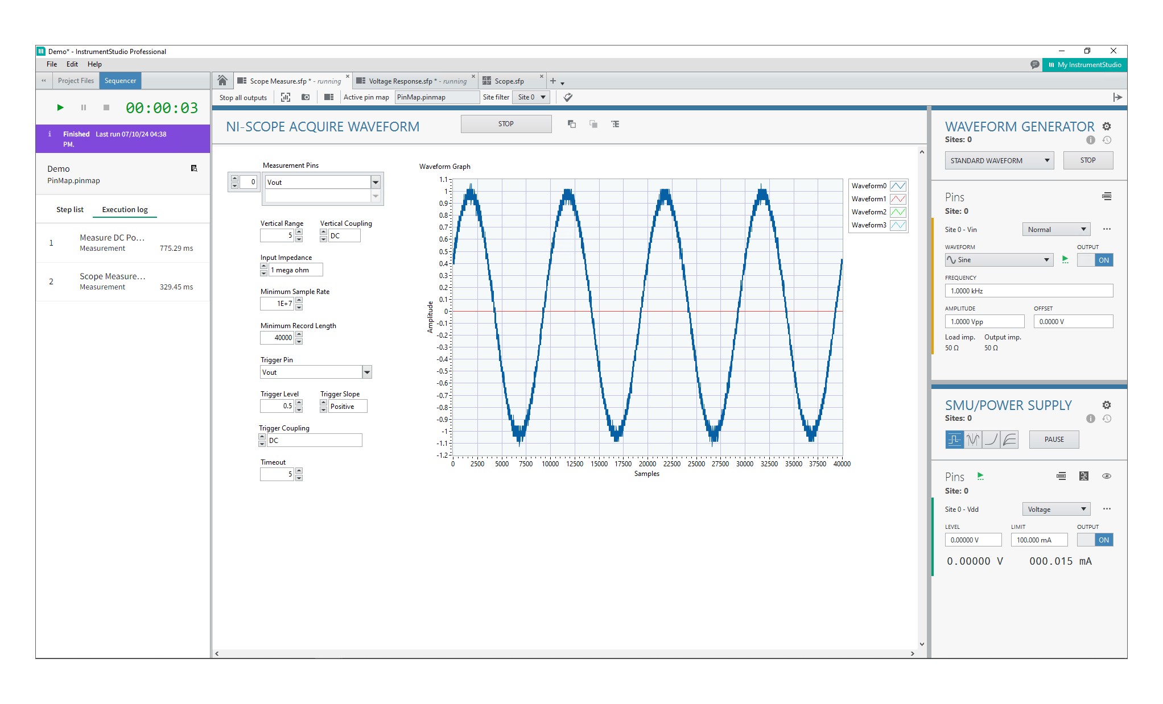Viewport: 1163px width, 704px height.
Task: Click the edit pin map icon next to Demo
Action: coord(194,168)
